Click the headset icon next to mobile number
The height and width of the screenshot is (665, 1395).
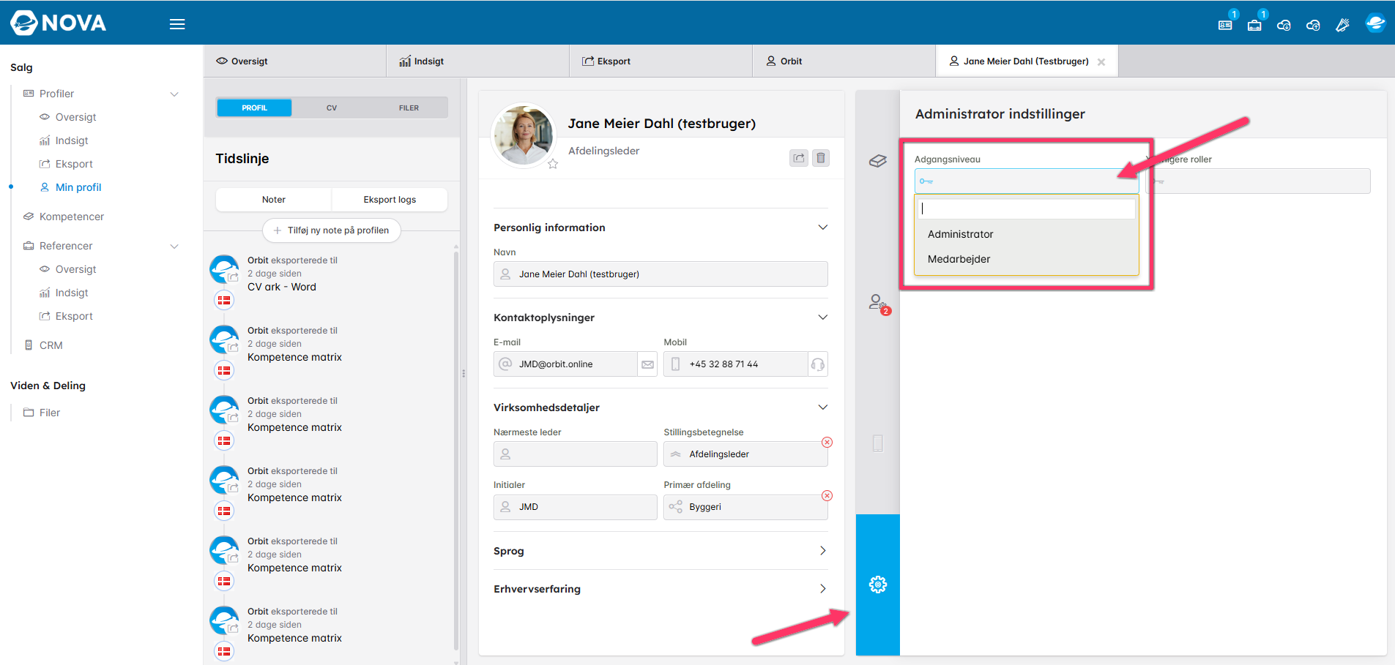[818, 364]
